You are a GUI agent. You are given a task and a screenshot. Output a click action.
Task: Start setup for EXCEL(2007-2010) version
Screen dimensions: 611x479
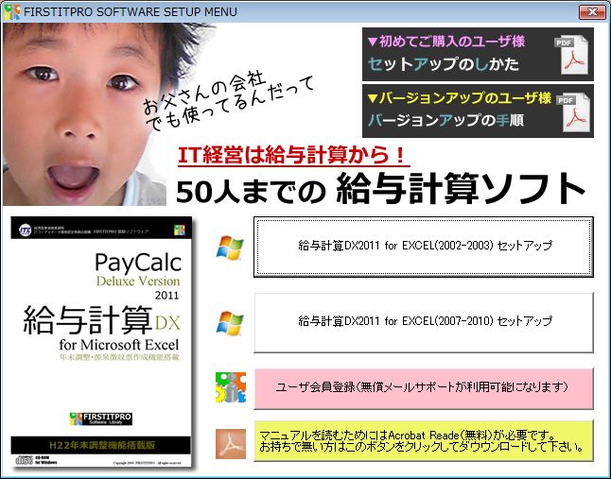point(424,322)
